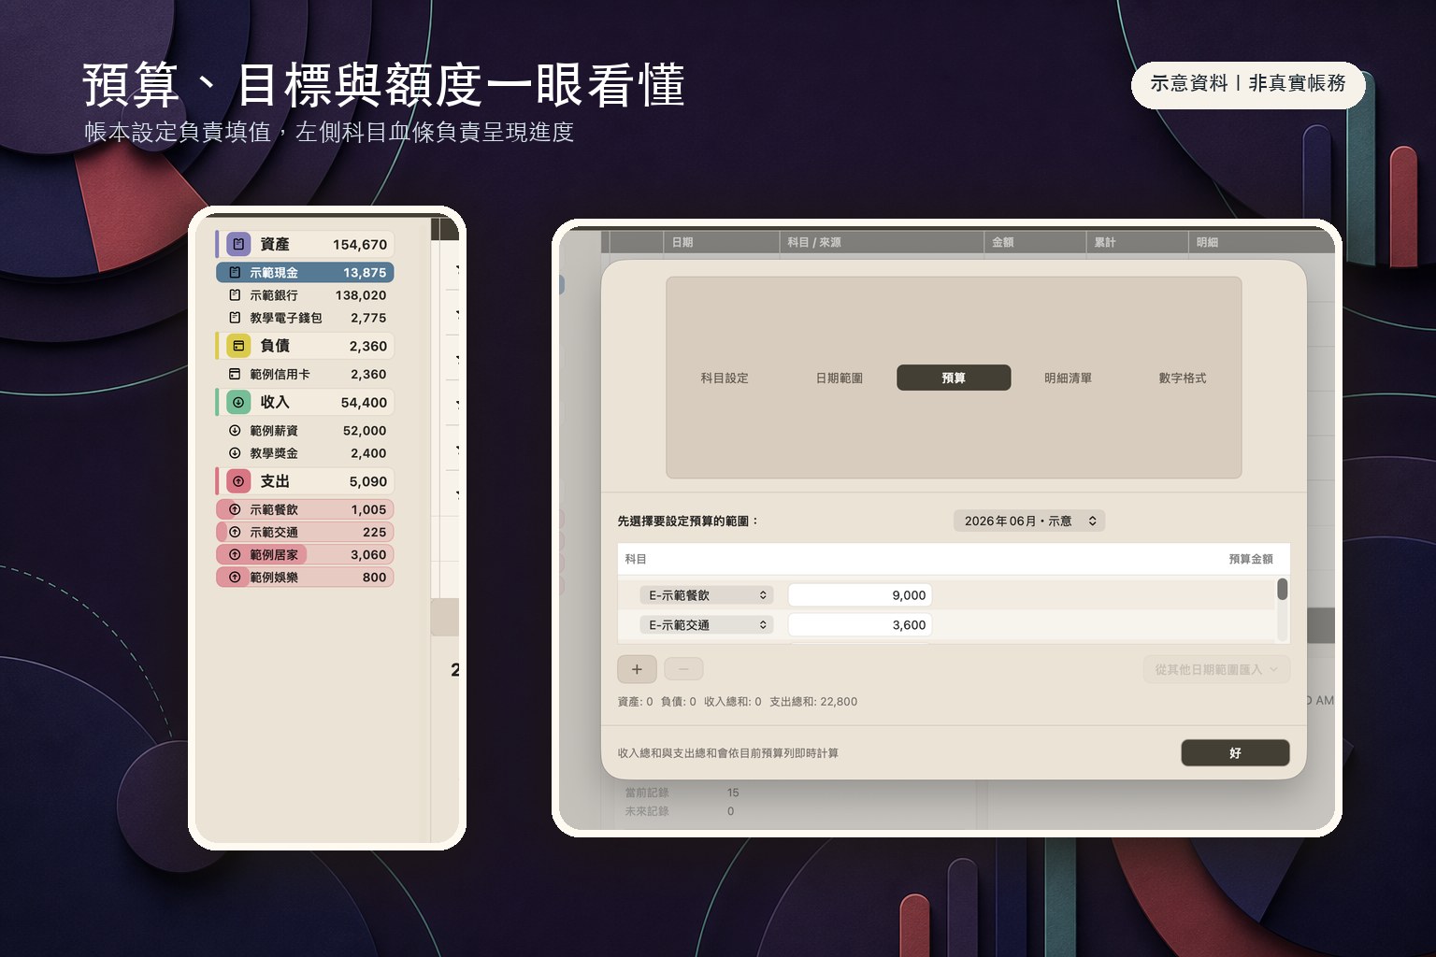Switch to the 日期範圍 tab
Image resolution: width=1436 pixels, height=957 pixels.
(x=840, y=378)
